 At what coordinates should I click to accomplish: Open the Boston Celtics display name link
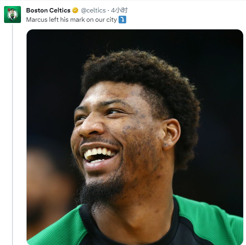(x=48, y=10)
